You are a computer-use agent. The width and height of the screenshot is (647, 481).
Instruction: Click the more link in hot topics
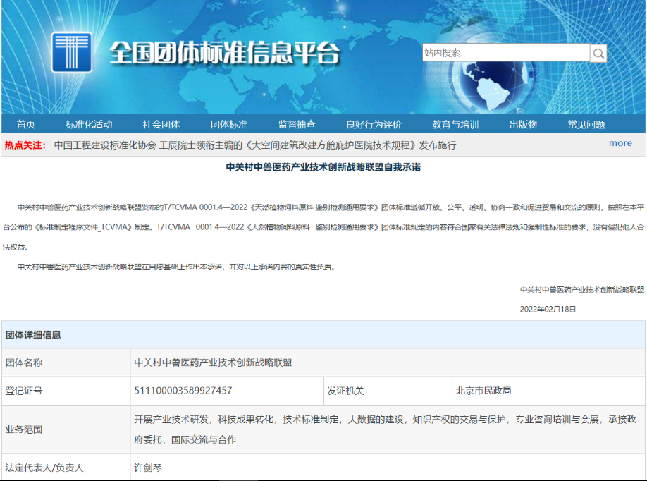[x=620, y=143]
